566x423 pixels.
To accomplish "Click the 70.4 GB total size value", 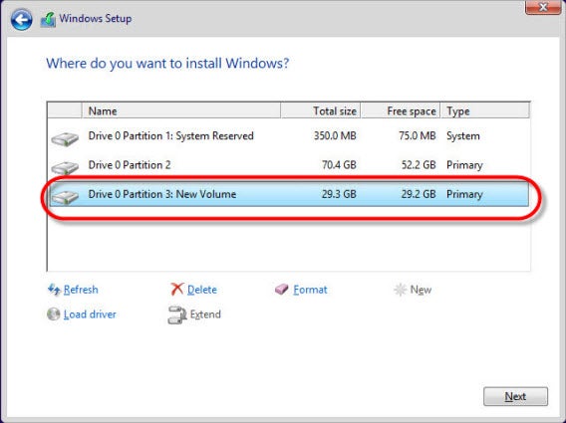I will (x=339, y=165).
